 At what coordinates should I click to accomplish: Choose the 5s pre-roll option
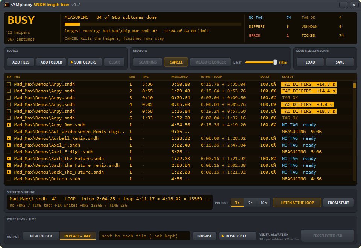(x=250, y=203)
